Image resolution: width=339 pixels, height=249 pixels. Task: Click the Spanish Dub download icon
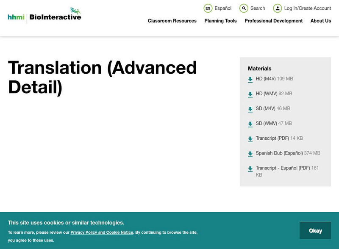click(250, 153)
